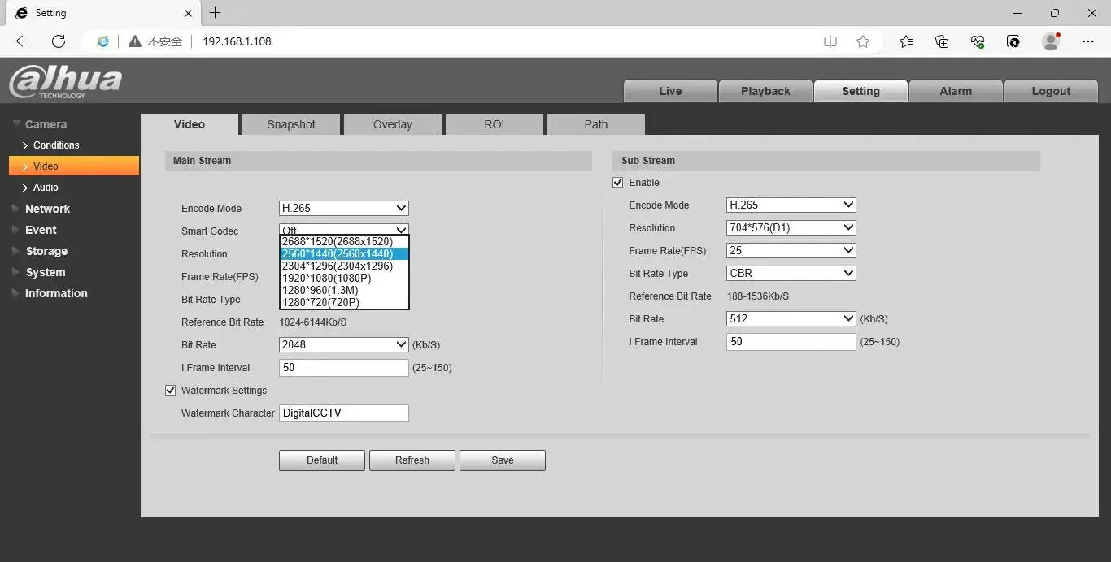Click Sub Stream I Frame Interval field

tap(791, 342)
